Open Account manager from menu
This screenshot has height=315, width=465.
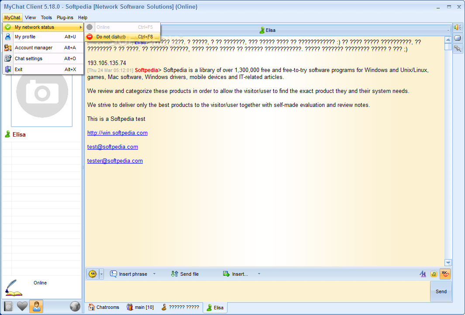[43, 48]
